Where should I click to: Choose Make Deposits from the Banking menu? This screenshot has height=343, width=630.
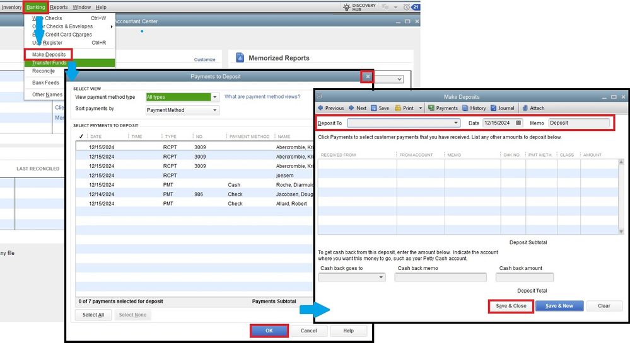pyautogui.click(x=49, y=55)
